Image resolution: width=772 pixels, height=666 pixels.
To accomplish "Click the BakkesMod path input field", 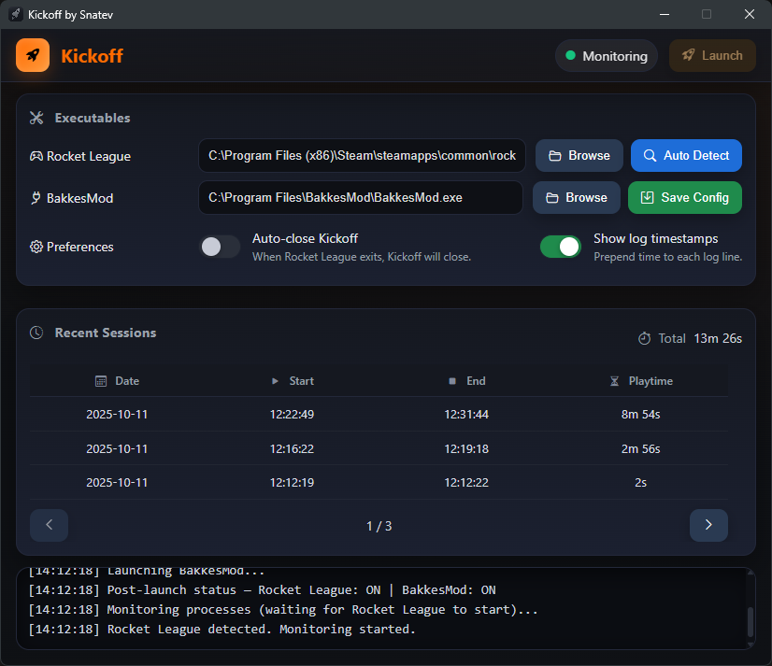I will point(360,198).
